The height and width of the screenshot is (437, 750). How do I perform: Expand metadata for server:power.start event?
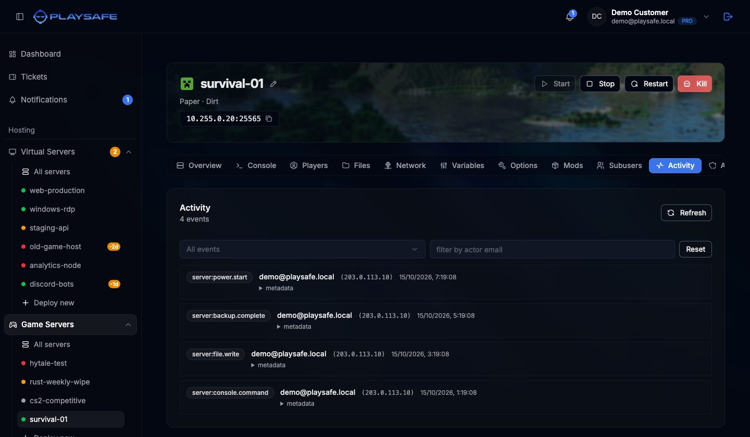tap(276, 288)
